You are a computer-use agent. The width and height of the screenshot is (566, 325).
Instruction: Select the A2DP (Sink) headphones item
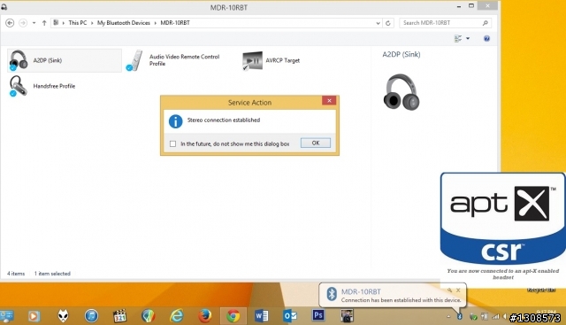65,60
